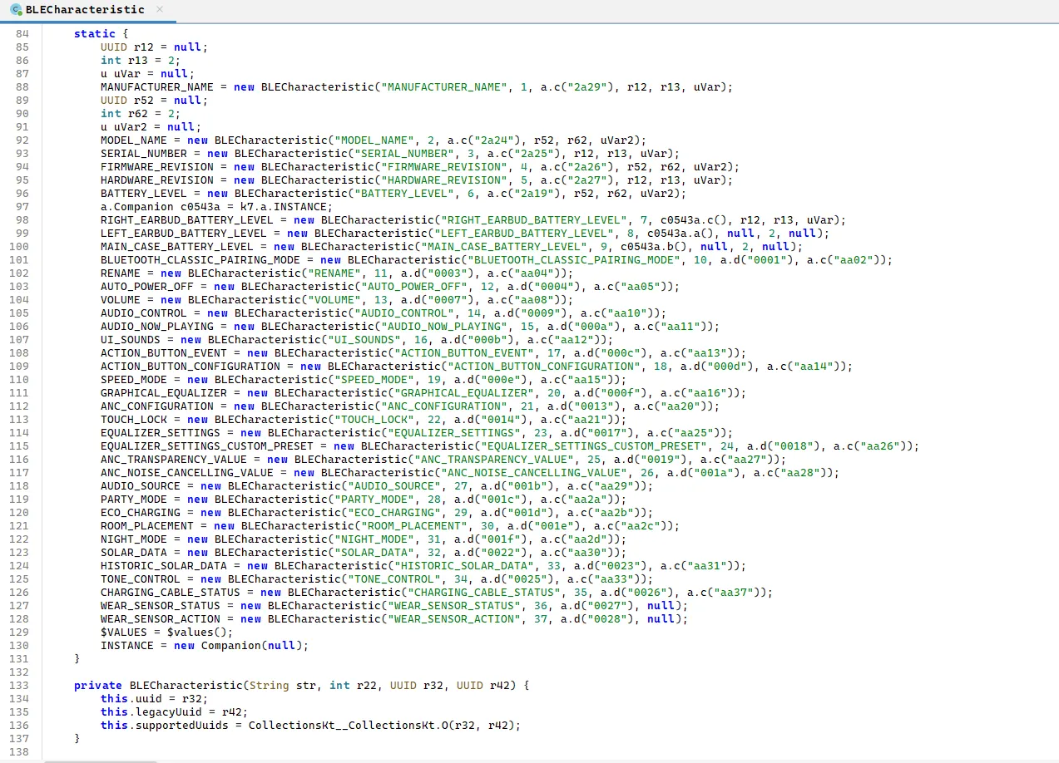This screenshot has height=763, width=1059.
Task: Click line number 100 in the gutter
Action: [x=18, y=246]
